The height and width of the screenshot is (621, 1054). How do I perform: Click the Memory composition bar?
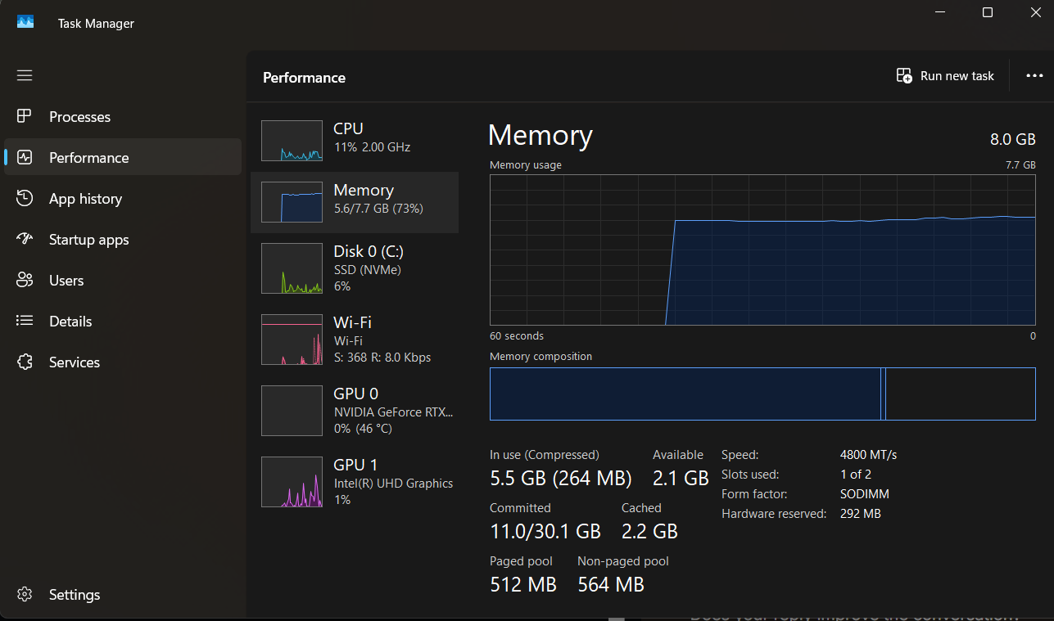[762, 394]
